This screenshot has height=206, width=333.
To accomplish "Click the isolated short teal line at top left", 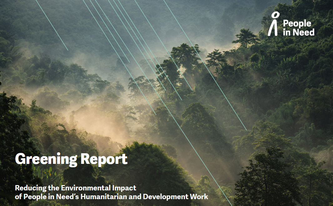I will (52, 25).
